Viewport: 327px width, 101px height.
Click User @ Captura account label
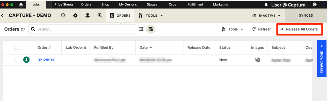point(288,5)
